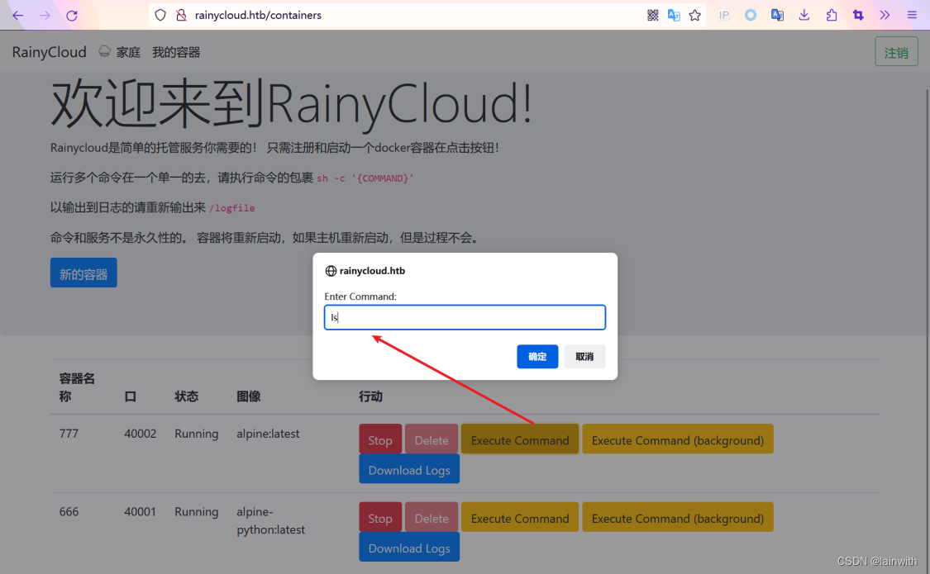Open the browser hamburger menu
930x574 pixels.
coord(912,16)
